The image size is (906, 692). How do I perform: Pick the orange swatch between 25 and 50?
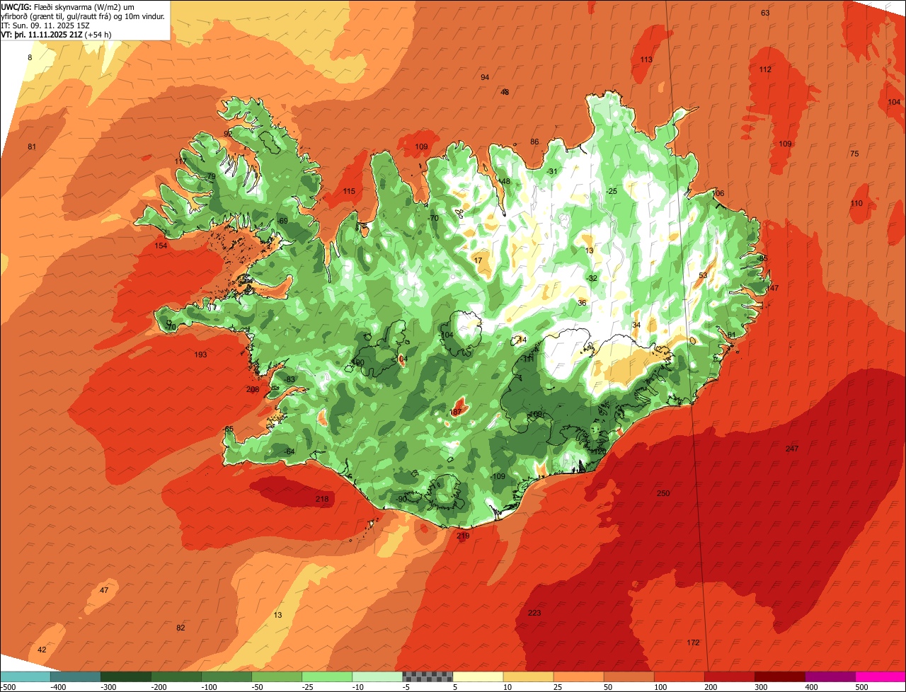pyautogui.click(x=578, y=676)
